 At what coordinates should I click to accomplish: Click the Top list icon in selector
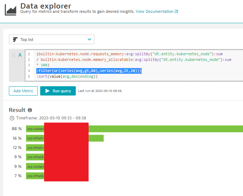[15, 40]
